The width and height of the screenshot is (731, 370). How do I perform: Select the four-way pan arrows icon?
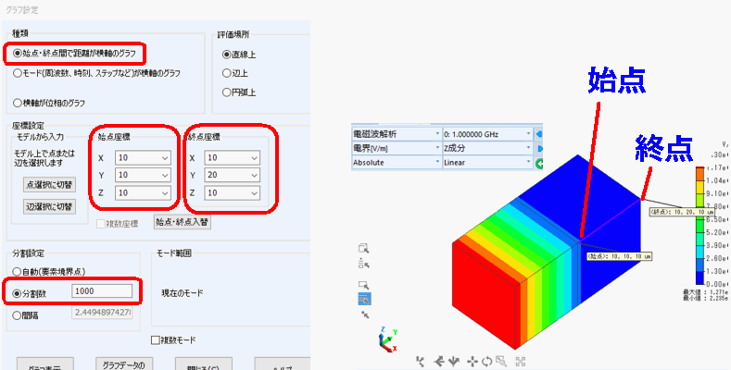point(473,361)
